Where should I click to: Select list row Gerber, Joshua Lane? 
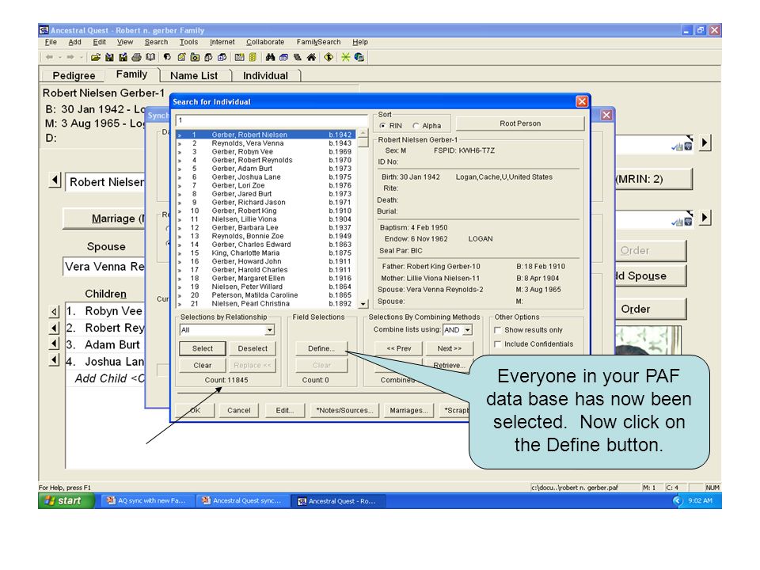266,177
